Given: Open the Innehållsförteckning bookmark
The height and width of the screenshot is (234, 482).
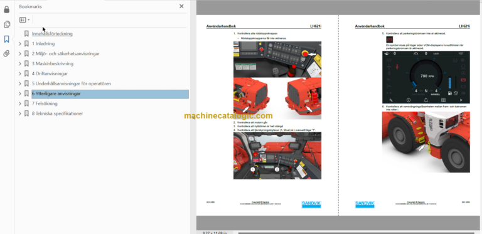Looking at the screenshot, I should 52,34.
